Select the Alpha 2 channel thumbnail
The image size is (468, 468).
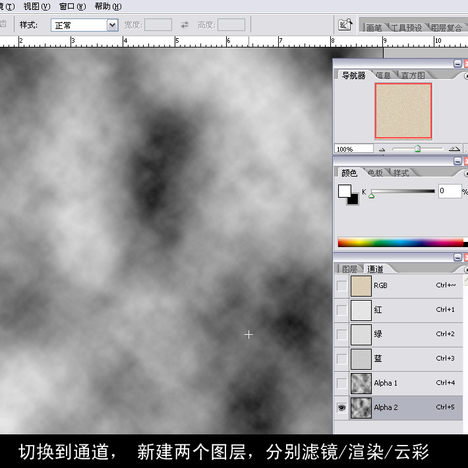[361, 408]
